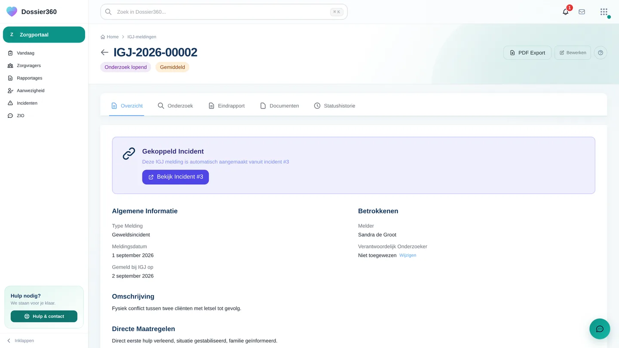Image resolution: width=619 pixels, height=348 pixels.
Task: Click the Bekijk Incident #3 button
Action: [175, 177]
